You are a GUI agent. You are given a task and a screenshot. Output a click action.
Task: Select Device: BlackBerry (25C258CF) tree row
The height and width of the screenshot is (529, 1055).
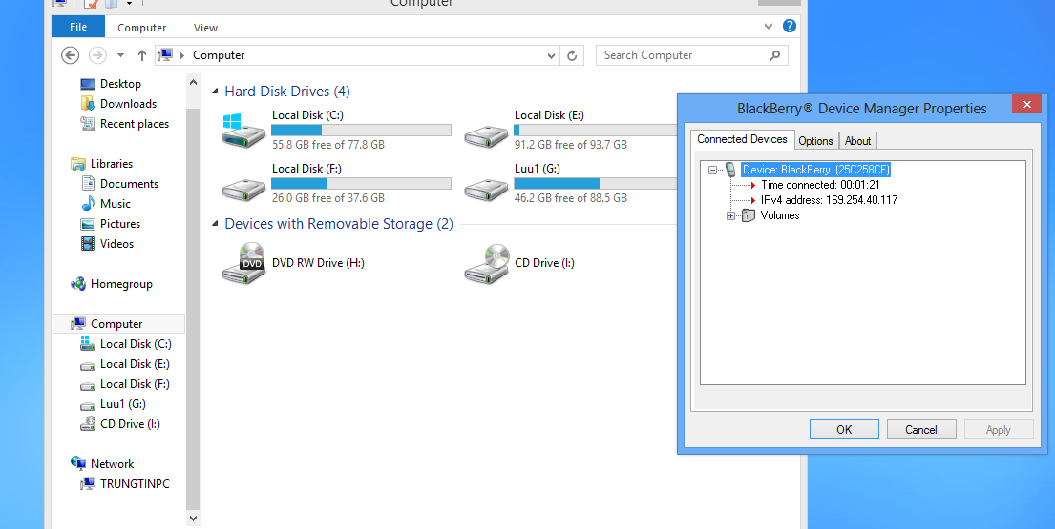point(815,170)
